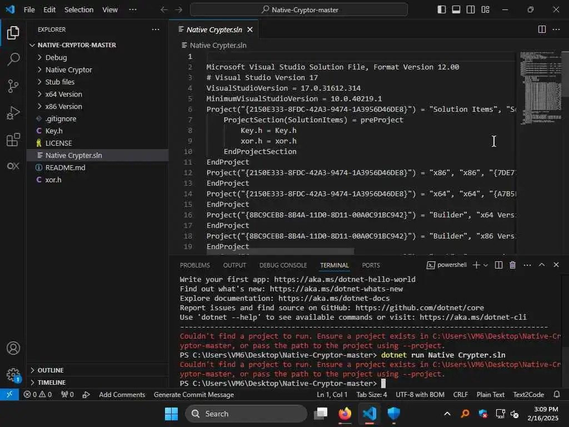Open the OX activity bar extension
This screenshot has width=569, height=427.
coord(13,166)
